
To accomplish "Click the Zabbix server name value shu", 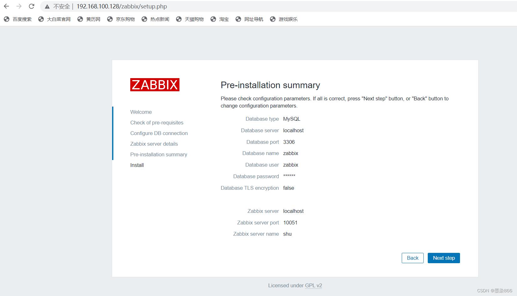I will pyautogui.click(x=287, y=234).
